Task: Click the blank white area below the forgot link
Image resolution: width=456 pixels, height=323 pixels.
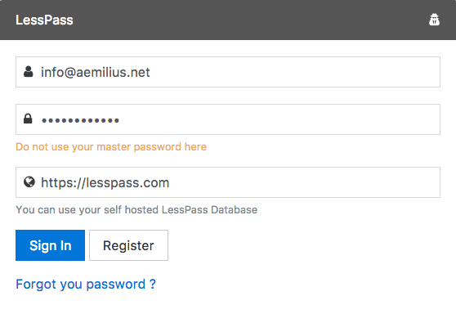Action: [x=228, y=308]
